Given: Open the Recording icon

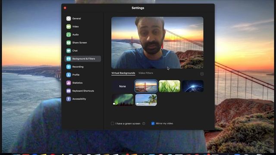Looking at the screenshot, I should (69, 67).
